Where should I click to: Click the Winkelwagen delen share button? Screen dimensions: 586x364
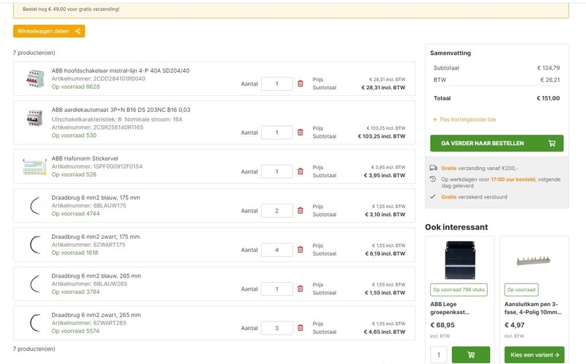coord(49,31)
